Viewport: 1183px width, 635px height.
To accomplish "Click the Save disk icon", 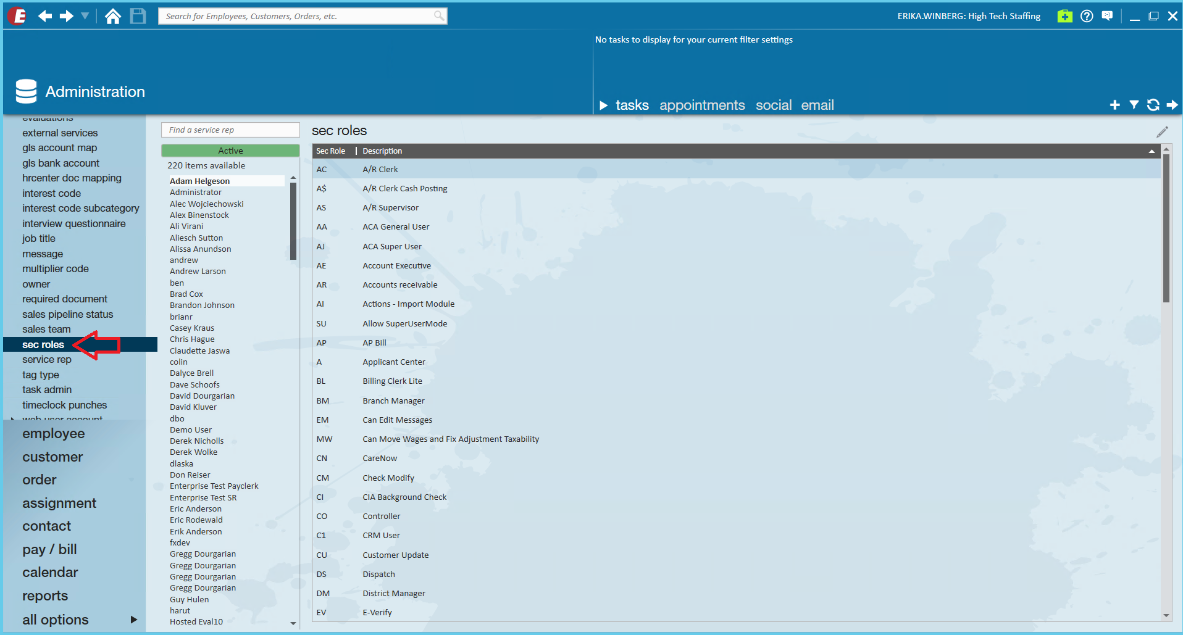I will pyautogui.click(x=138, y=16).
